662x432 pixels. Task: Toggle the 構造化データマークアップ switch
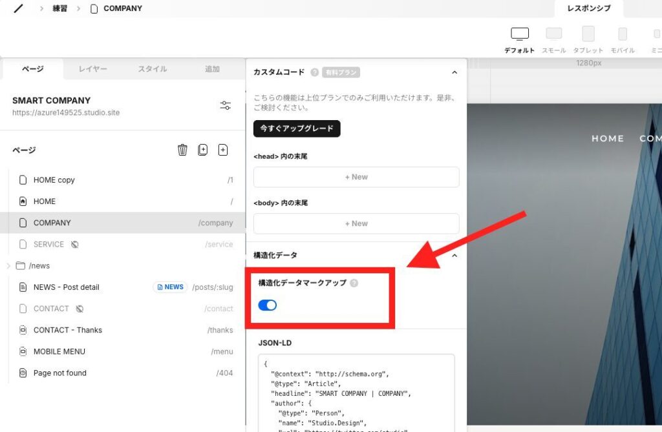coord(268,305)
